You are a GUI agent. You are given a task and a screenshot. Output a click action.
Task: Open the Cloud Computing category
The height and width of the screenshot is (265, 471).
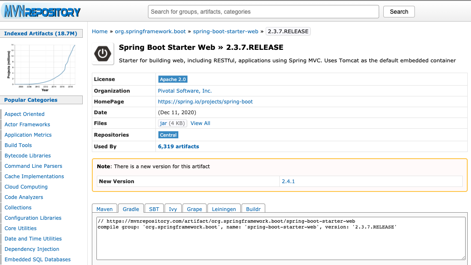26,186
